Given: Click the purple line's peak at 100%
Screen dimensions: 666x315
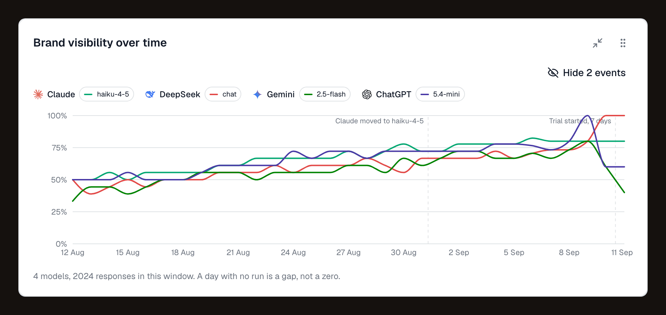Looking at the screenshot, I should click(x=587, y=116).
